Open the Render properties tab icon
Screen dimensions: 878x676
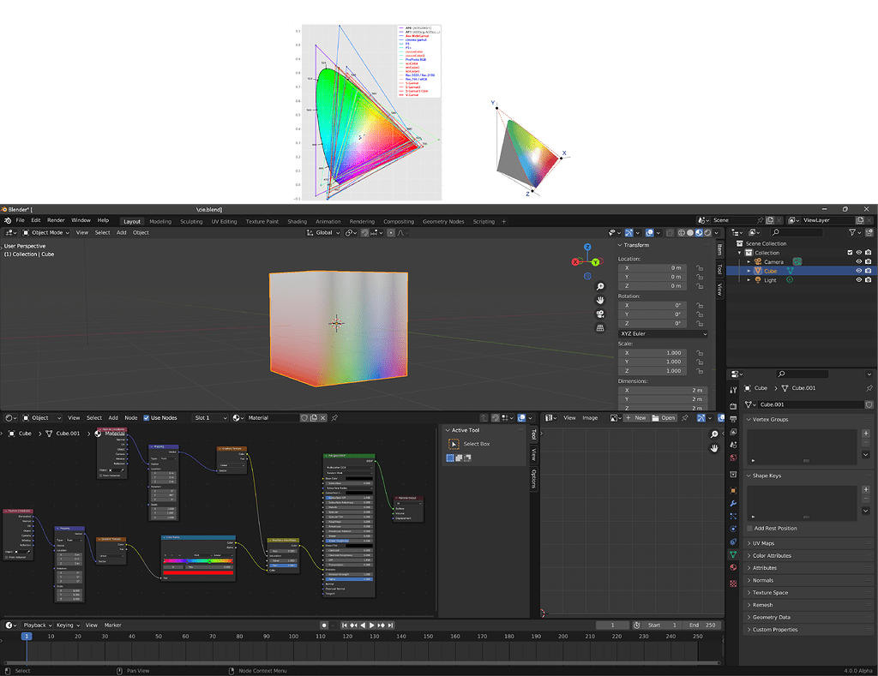tap(733, 406)
